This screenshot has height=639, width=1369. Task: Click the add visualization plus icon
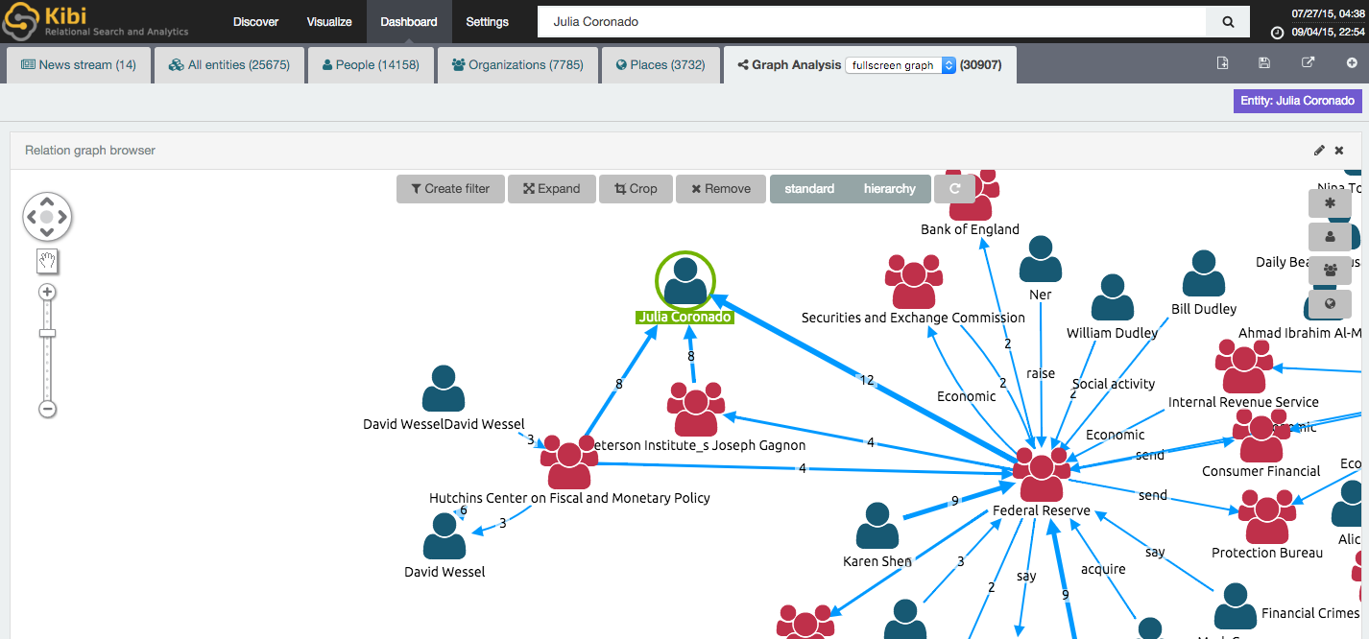[1352, 63]
